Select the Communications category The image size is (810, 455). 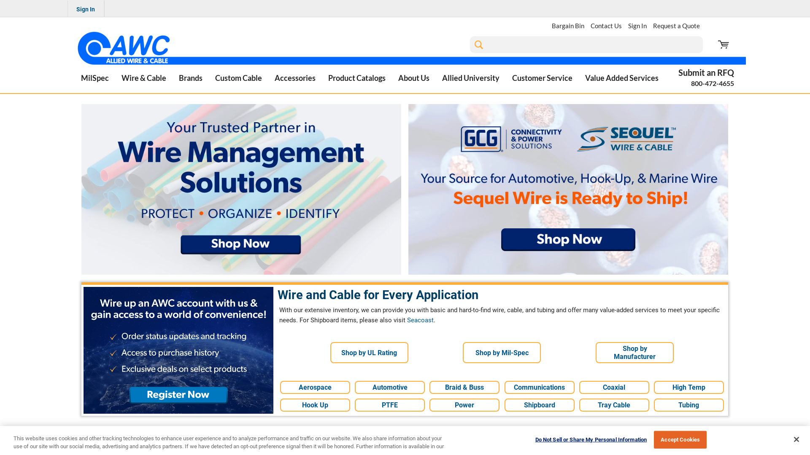[539, 388]
